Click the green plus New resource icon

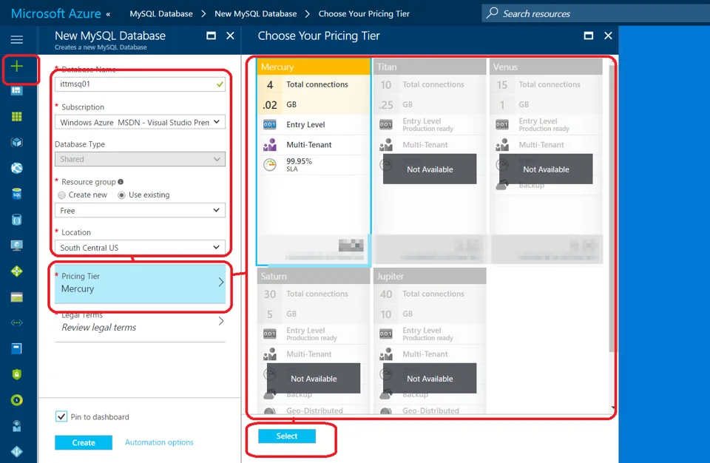point(17,66)
